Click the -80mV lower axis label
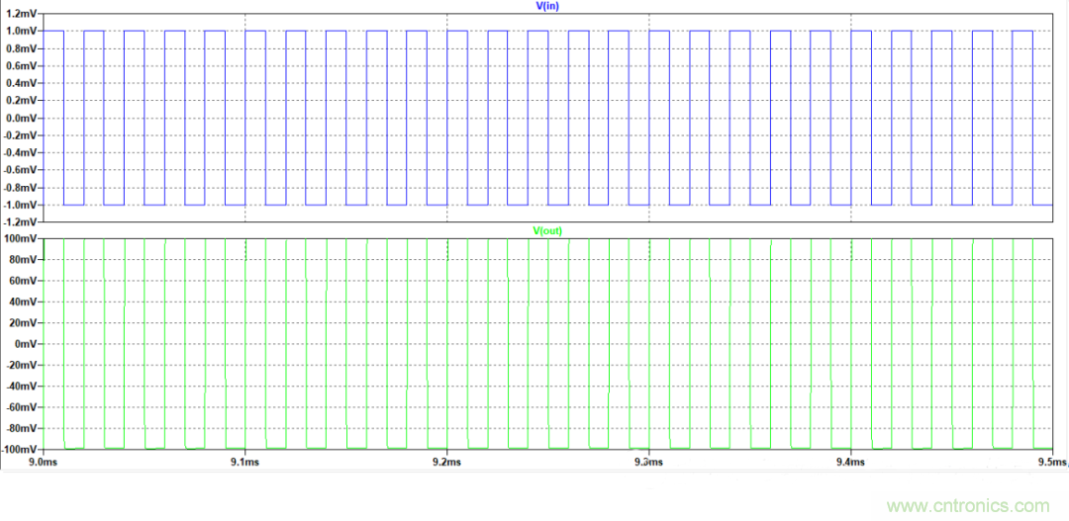This screenshot has width=1069, height=521. point(21,428)
